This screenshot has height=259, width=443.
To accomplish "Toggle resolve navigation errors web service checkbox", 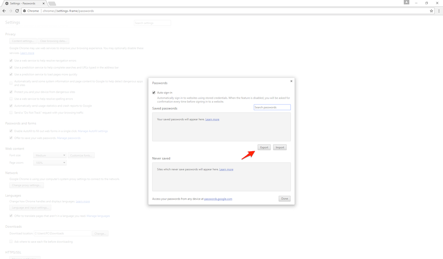I will point(11,61).
